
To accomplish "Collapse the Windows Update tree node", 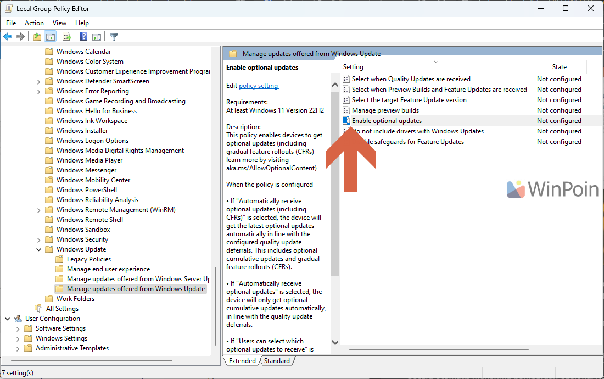I will click(x=39, y=249).
